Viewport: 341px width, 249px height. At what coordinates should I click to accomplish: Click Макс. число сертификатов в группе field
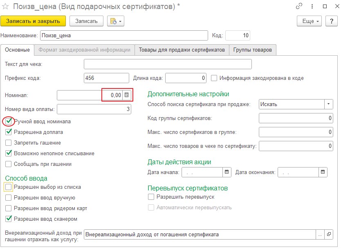(x=296, y=132)
